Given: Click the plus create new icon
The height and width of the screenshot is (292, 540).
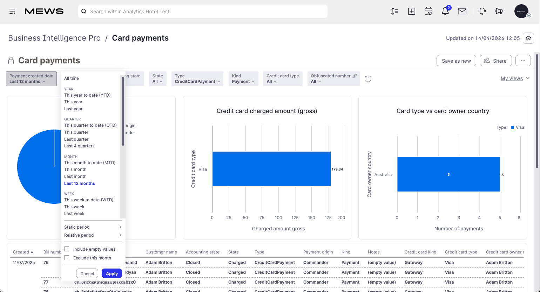Looking at the screenshot, I should (412, 11).
